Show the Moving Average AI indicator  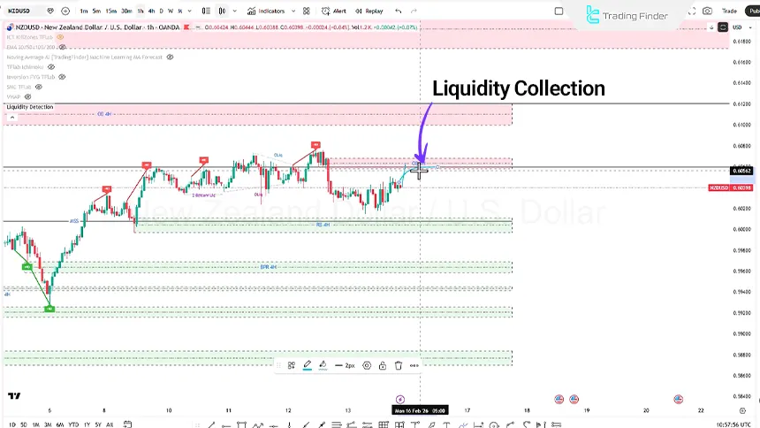click(171, 57)
